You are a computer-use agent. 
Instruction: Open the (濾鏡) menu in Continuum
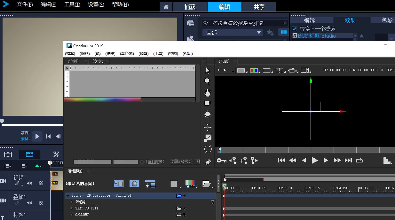coord(110,54)
